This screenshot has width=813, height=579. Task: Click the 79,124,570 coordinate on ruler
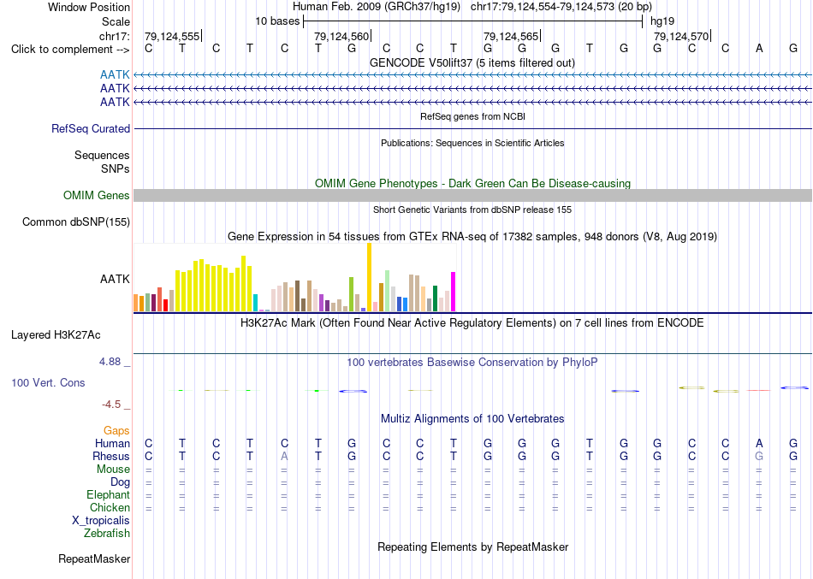[681, 36]
